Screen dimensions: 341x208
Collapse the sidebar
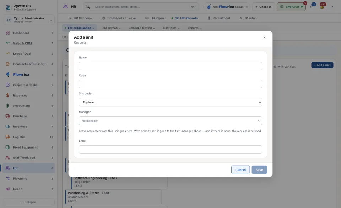coord(29,202)
